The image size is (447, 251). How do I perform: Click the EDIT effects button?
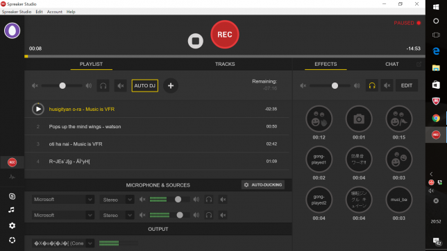[407, 85]
